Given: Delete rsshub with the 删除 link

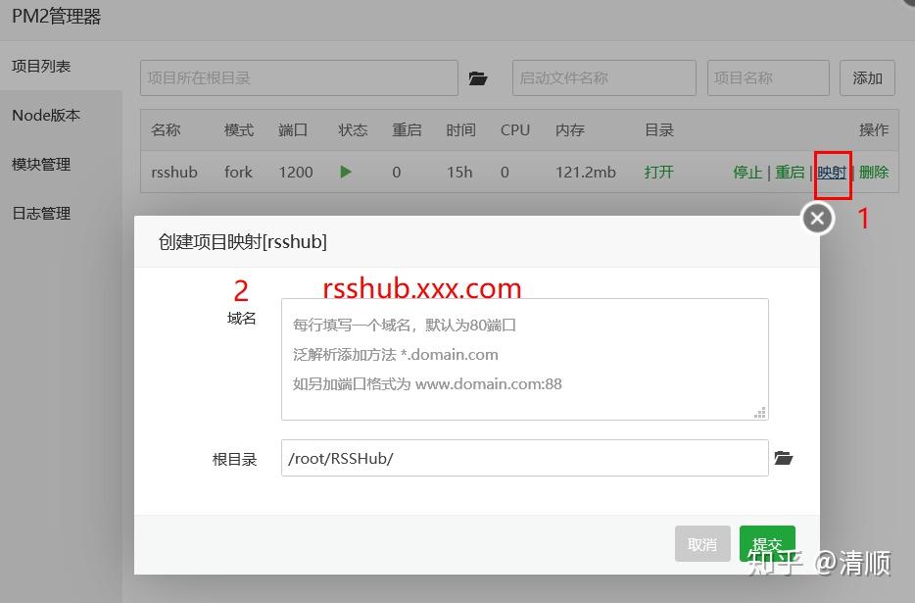Looking at the screenshot, I should pos(873,172).
